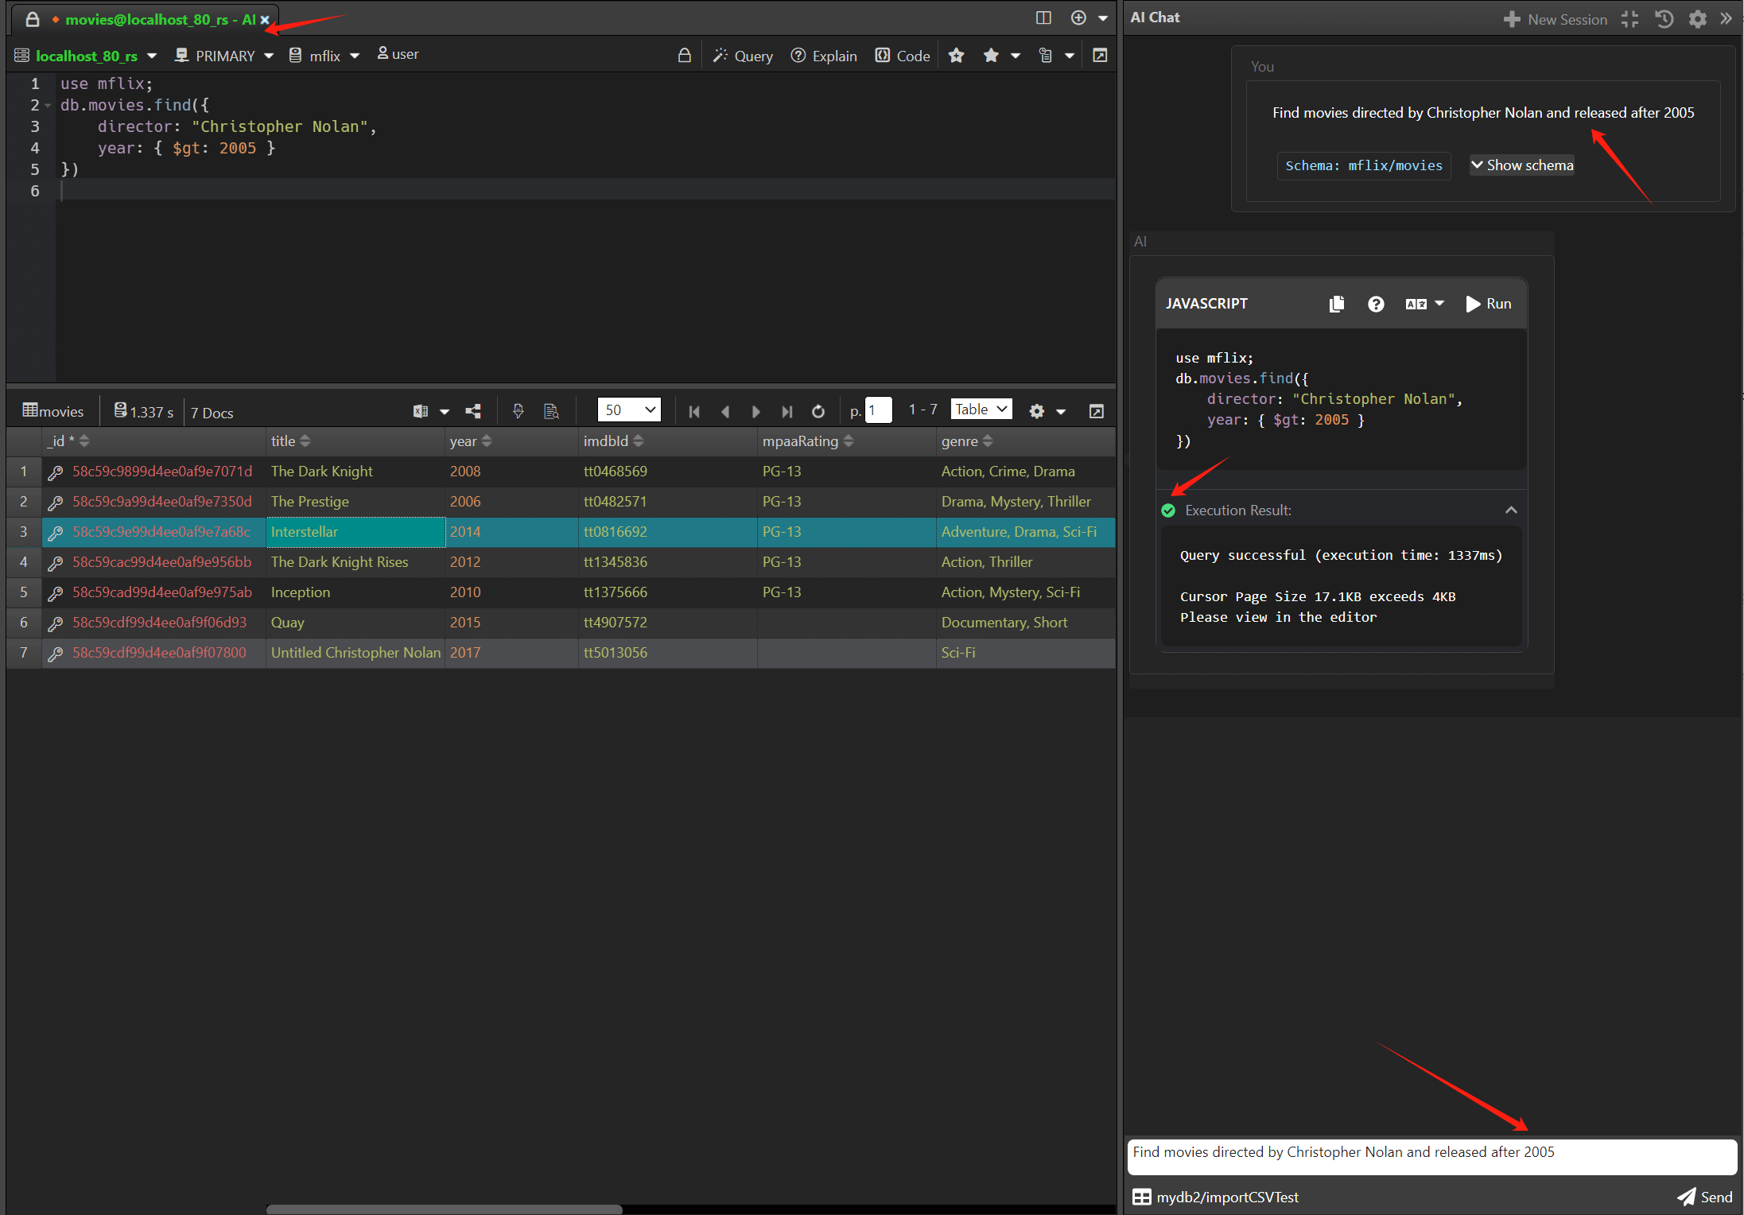Click the AI Chat compress/collapse icon
The image size is (1744, 1215).
(1629, 19)
